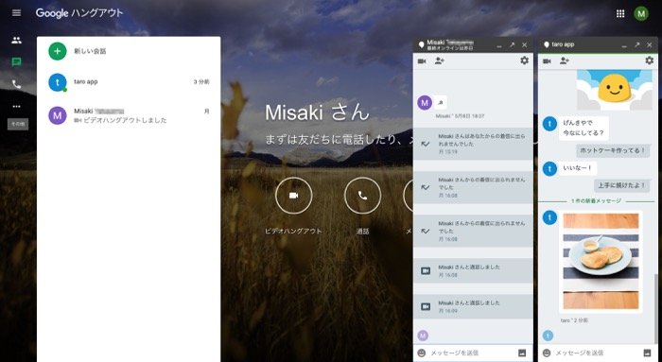662x362 pixels.
Task: Select the call entry at 月 16:09
Action: coord(473,307)
